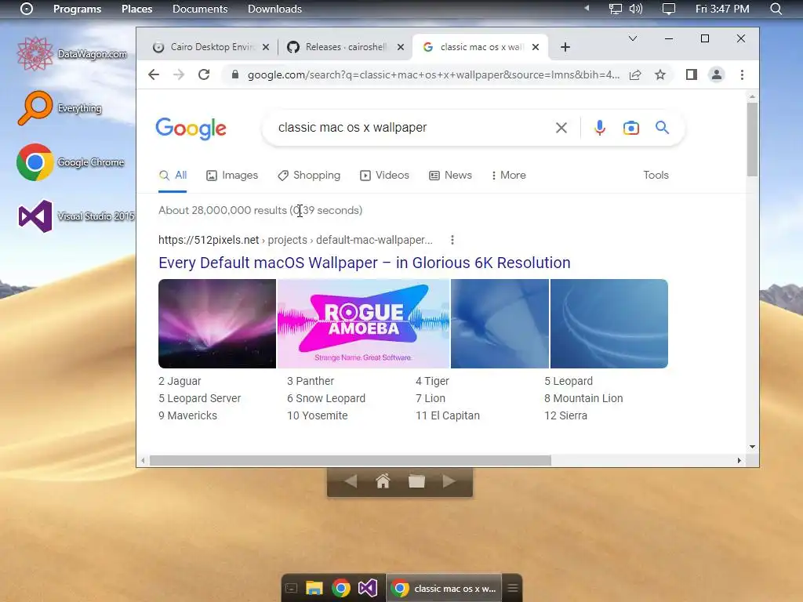Open the Rogue Amoeba thumbnail
The image size is (803, 602).
click(363, 324)
